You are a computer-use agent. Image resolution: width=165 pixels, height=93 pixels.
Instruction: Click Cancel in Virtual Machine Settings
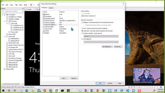click(x=110, y=83)
